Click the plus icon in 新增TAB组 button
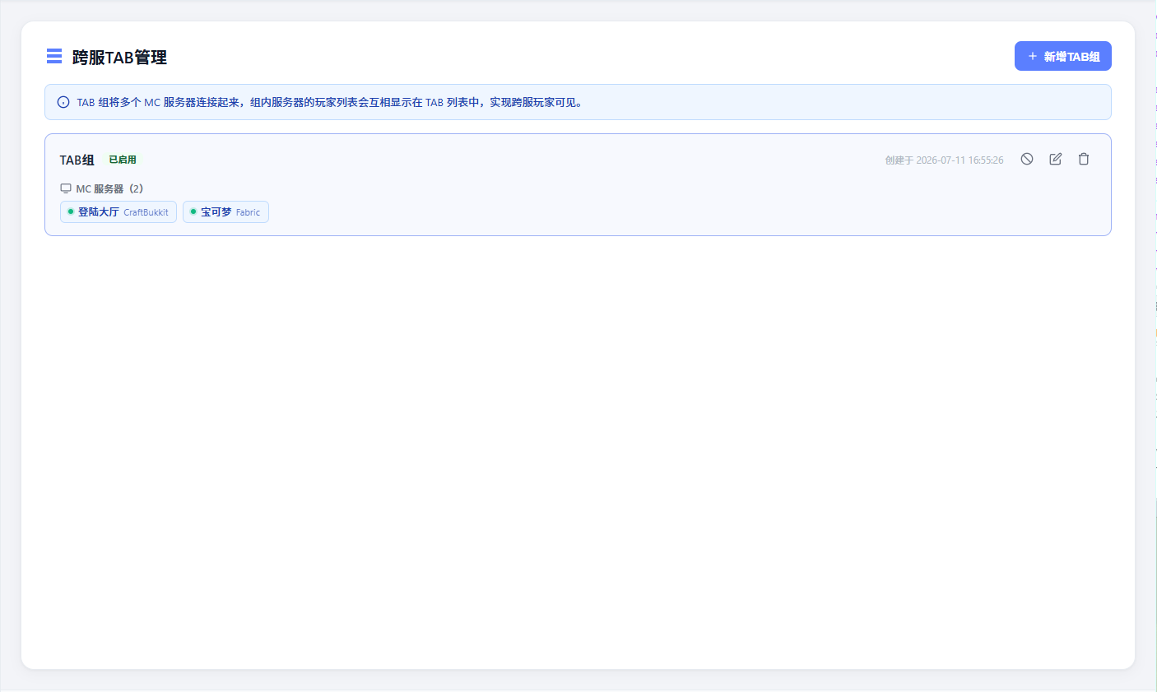The width and height of the screenshot is (1157, 692). (x=1033, y=56)
